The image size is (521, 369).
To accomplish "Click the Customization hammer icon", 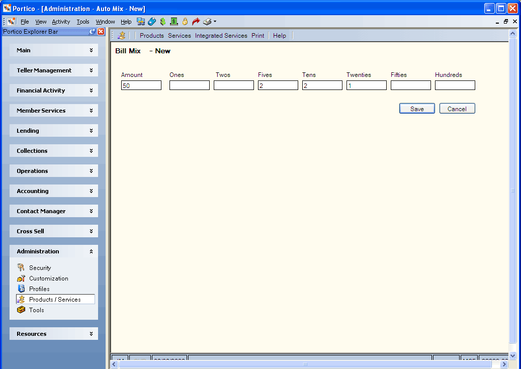I will click(x=21, y=279).
